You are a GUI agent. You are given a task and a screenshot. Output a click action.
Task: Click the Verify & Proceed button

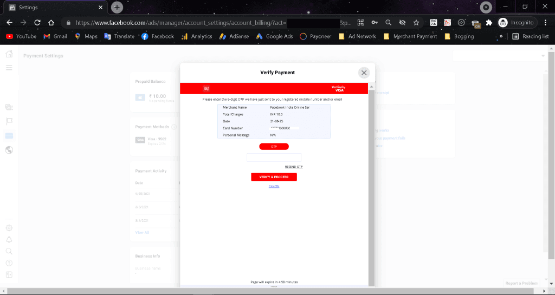[x=274, y=177]
